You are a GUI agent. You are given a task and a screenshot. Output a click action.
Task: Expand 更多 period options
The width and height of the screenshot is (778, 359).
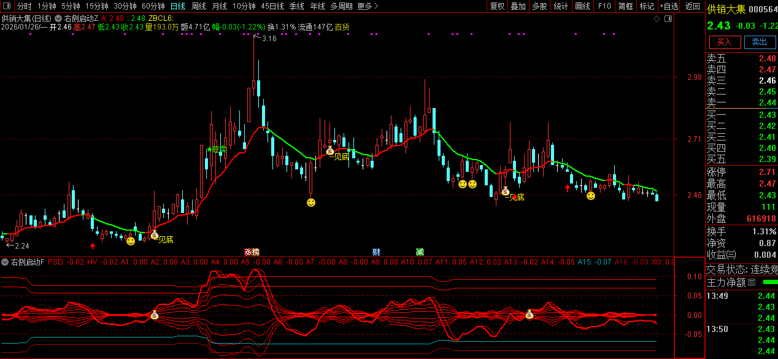(x=367, y=6)
